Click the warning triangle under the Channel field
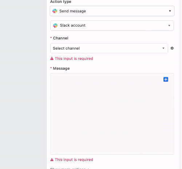Image resolution: width=182 pixels, height=169 pixels. tap(52, 58)
